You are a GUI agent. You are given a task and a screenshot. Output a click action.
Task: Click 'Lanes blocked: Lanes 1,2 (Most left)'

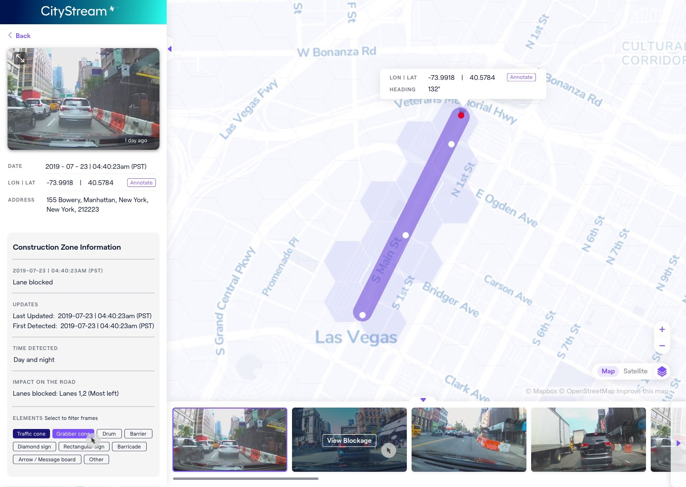66,393
